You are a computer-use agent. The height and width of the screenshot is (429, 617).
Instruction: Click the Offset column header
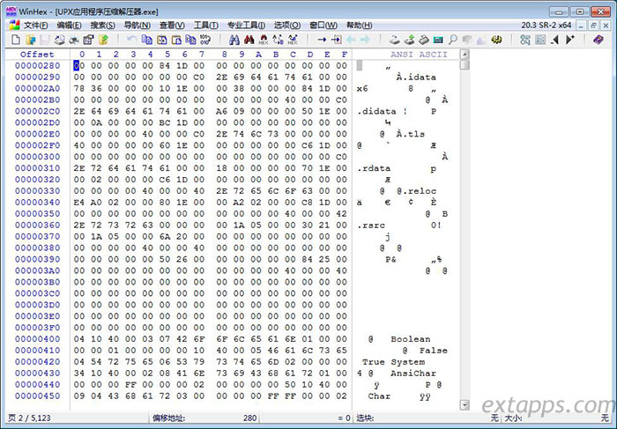click(x=37, y=55)
